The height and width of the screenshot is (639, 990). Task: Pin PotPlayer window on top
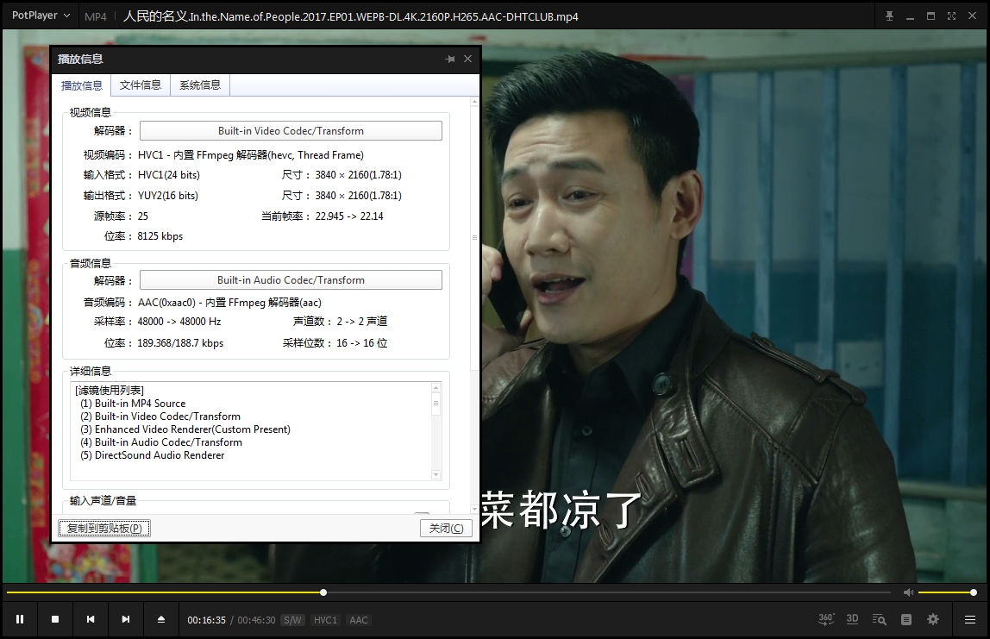(x=889, y=16)
